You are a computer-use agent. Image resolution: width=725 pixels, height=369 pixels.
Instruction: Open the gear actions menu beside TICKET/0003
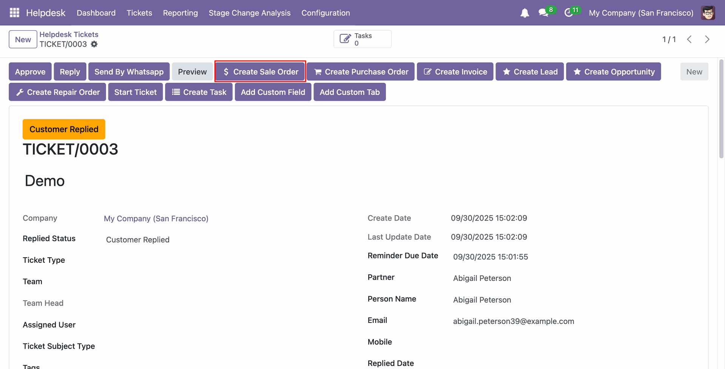point(94,44)
